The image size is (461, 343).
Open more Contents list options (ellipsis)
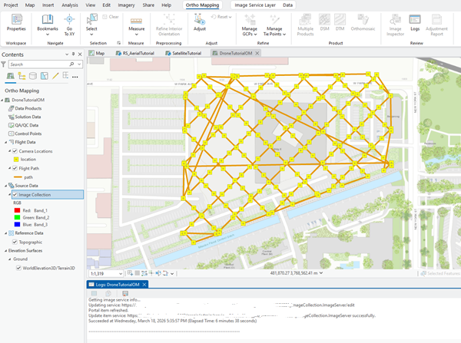coord(75,77)
